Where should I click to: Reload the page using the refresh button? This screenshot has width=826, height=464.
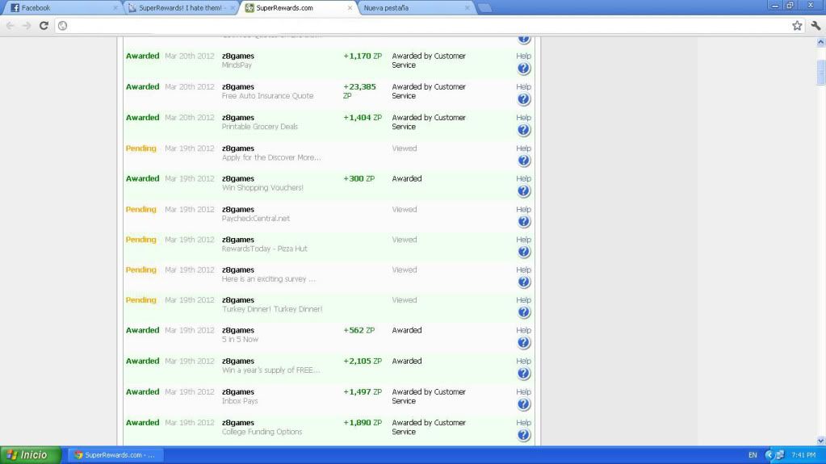tap(44, 25)
